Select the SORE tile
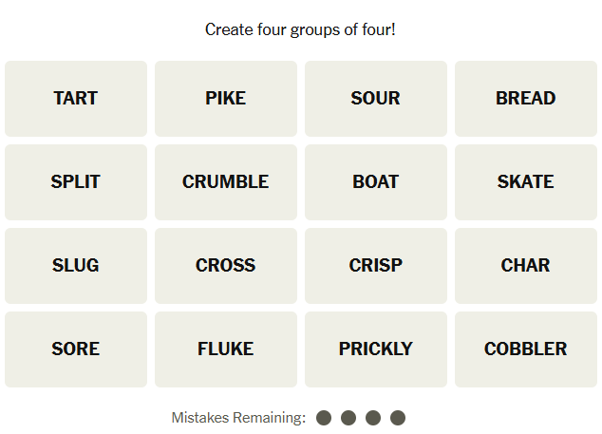The height and width of the screenshot is (434, 602). (76, 349)
